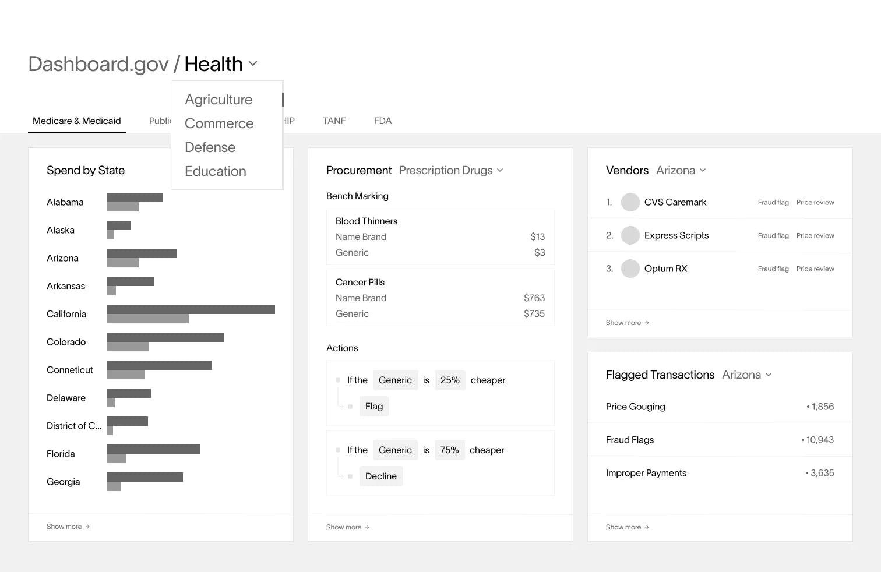Click Show more arrow under Flagged Transactions
This screenshot has width=881, height=572.
pos(646,527)
